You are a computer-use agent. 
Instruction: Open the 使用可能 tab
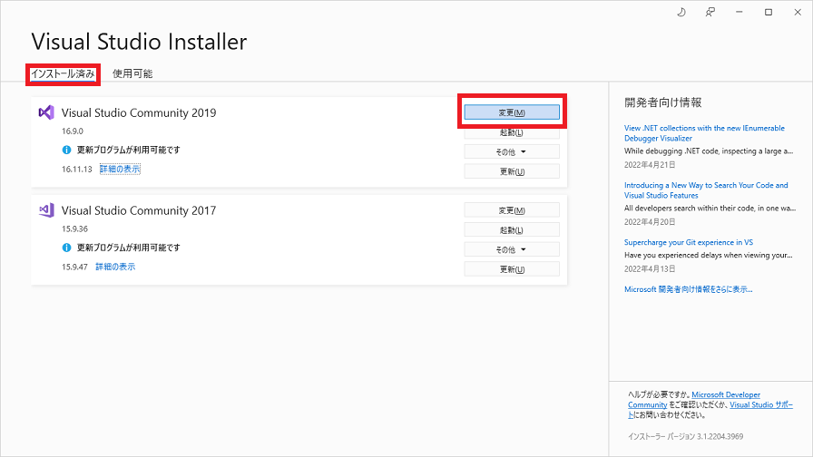coord(132,73)
